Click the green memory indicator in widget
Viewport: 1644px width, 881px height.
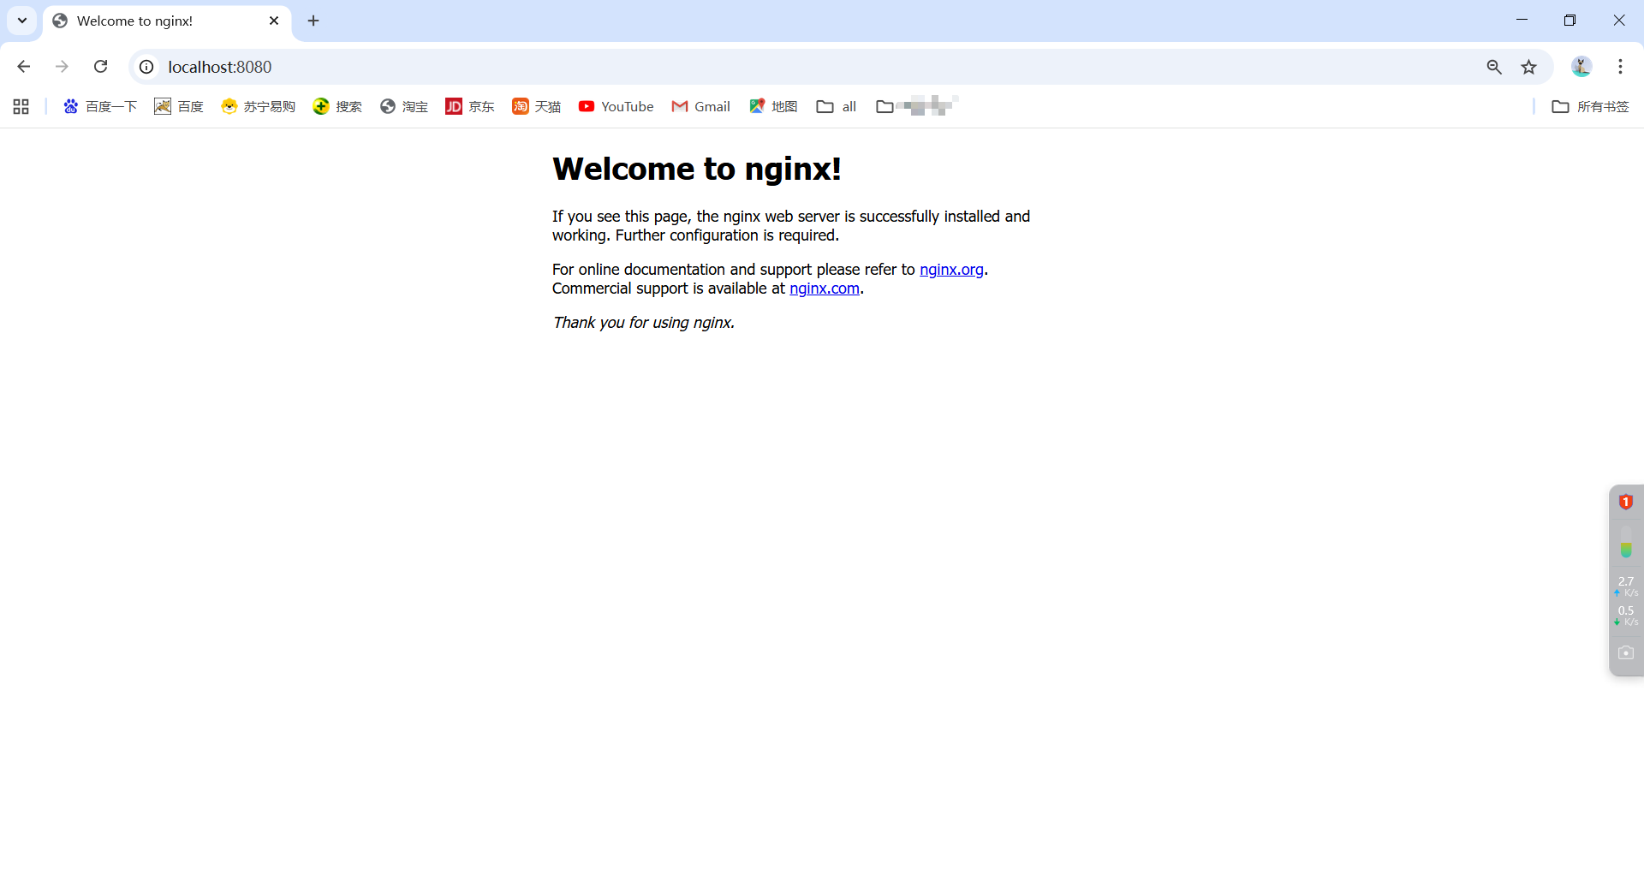[x=1626, y=543]
